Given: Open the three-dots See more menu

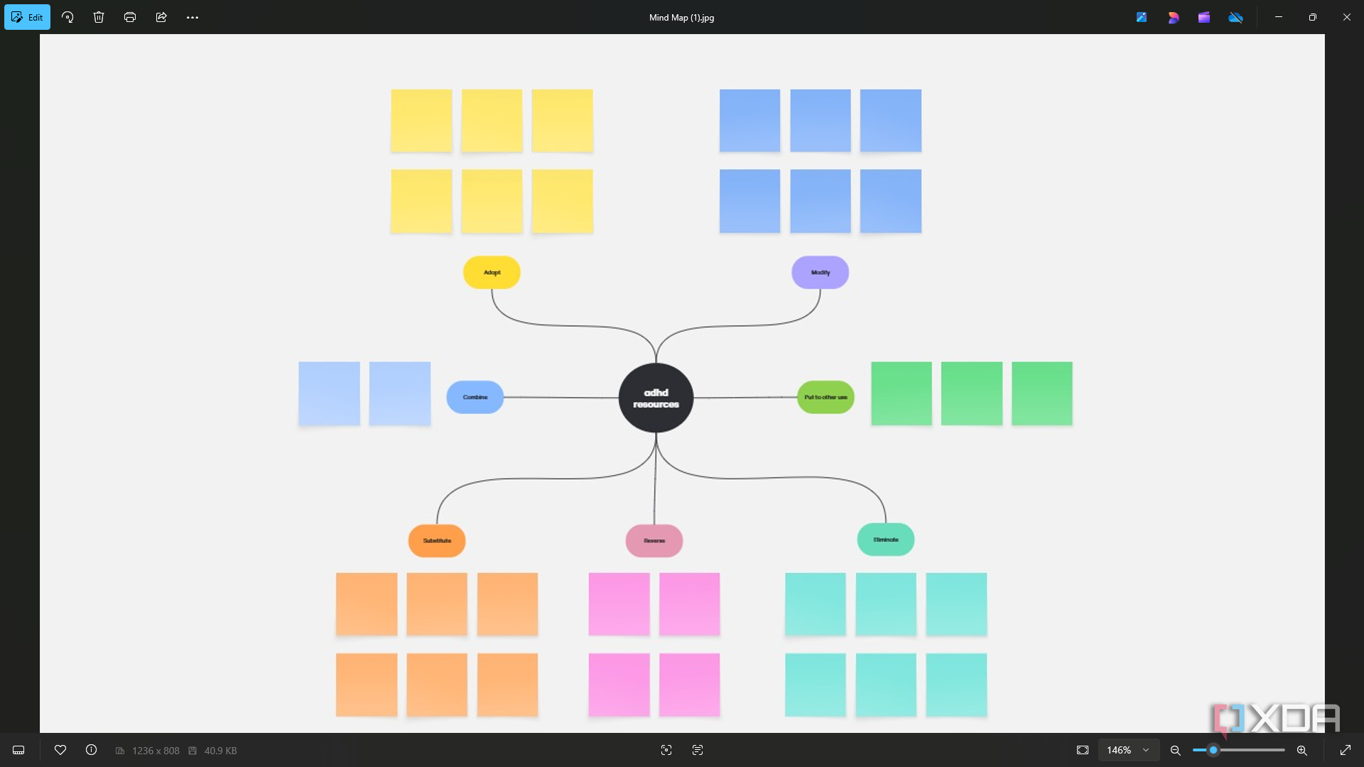Looking at the screenshot, I should click(x=193, y=17).
